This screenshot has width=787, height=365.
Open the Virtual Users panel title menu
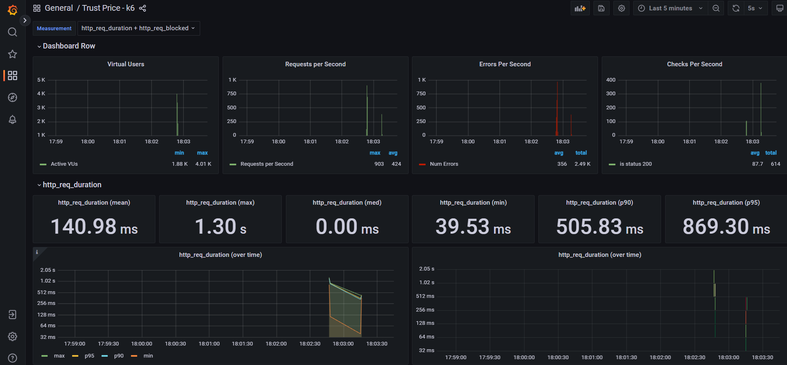pyautogui.click(x=126, y=64)
